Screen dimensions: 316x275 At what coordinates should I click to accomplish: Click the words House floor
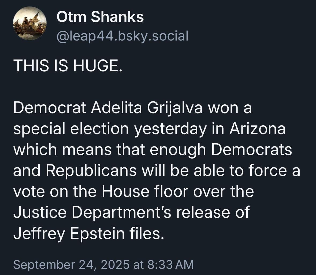coord(144,191)
